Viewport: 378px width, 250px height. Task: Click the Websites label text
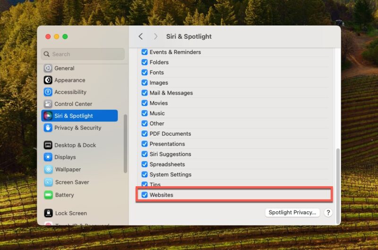pos(161,195)
